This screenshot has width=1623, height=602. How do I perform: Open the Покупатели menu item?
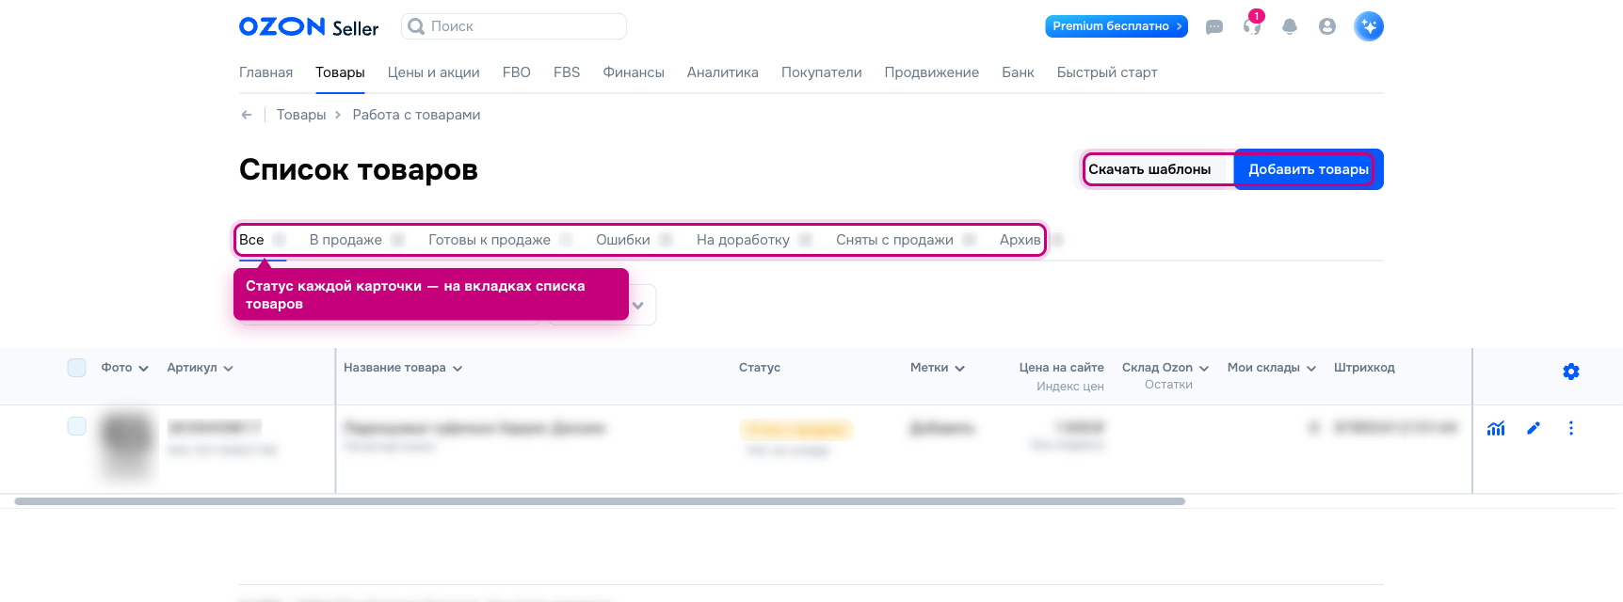(822, 72)
